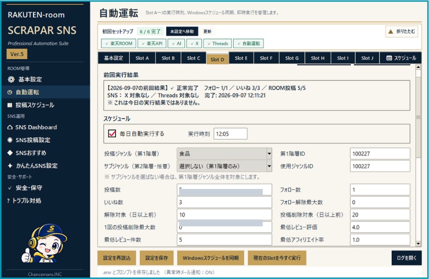This screenshot has width=429, height=279.
Task: Click 設定を保存 button
Action: pos(156,258)
